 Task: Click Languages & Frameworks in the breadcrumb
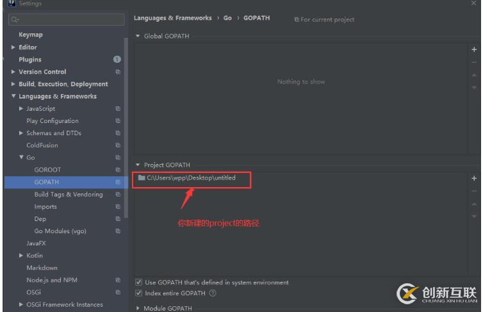[x=172, y=18]
